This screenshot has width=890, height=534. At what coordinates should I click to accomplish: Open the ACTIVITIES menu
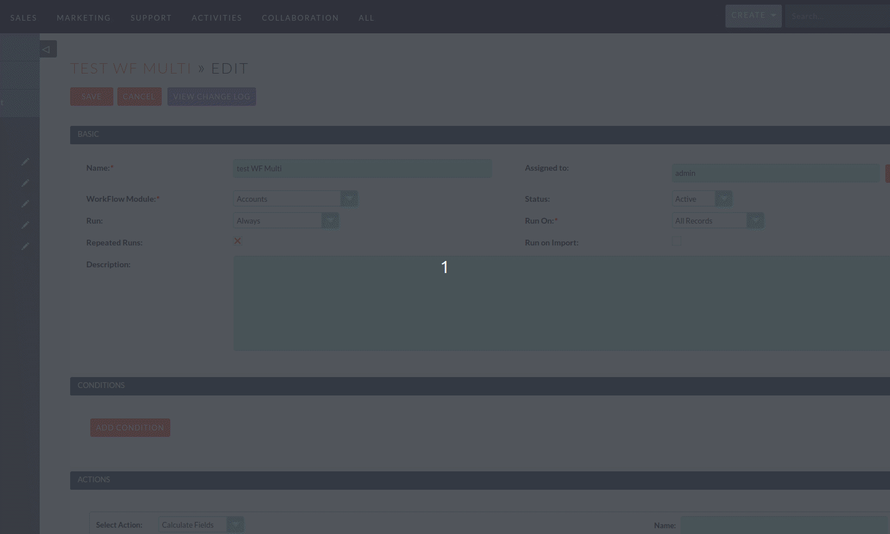(217, 18)
